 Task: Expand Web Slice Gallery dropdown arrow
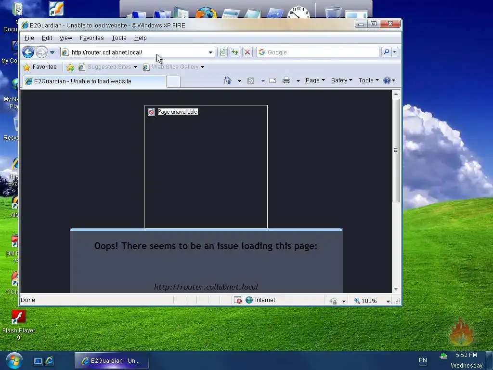click(x=203, y=67)
